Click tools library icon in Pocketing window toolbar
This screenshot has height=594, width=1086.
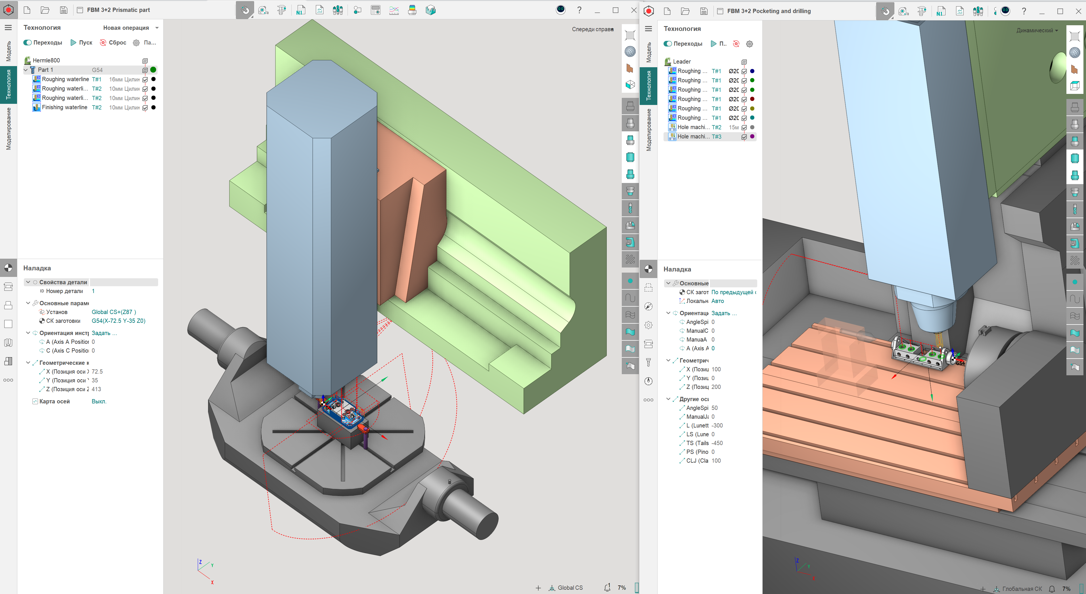tap(978, 11)
